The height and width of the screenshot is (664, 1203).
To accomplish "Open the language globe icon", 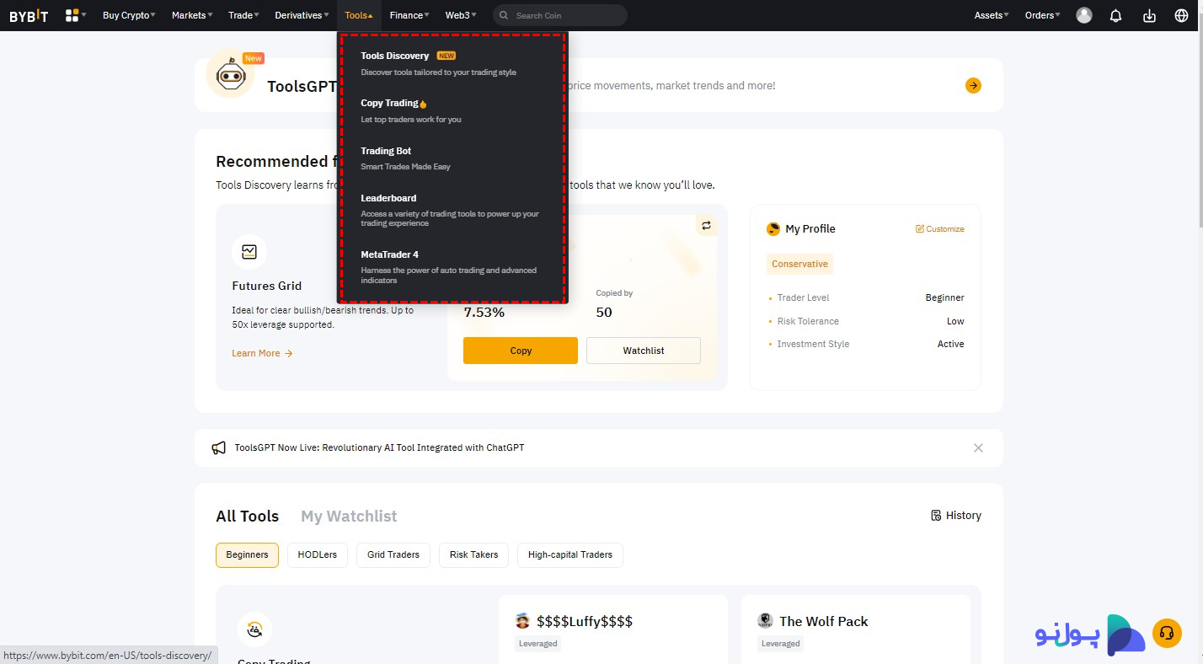I will click(1181, 15).
